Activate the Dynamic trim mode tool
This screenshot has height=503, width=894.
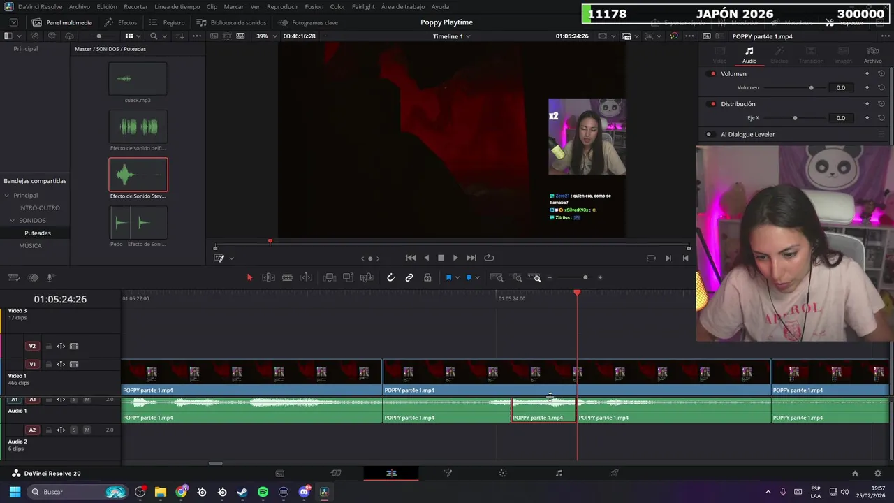(x=306, y=277)
